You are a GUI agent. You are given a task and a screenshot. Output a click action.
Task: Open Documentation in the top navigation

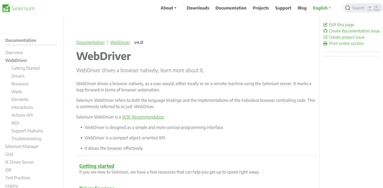pyautogui.click(x=231, y=8)
